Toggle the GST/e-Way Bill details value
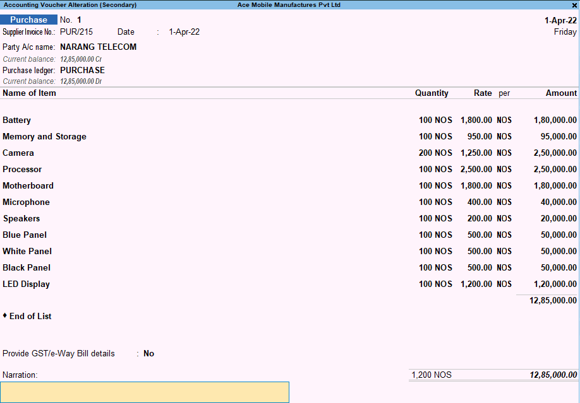 point(148,354)
